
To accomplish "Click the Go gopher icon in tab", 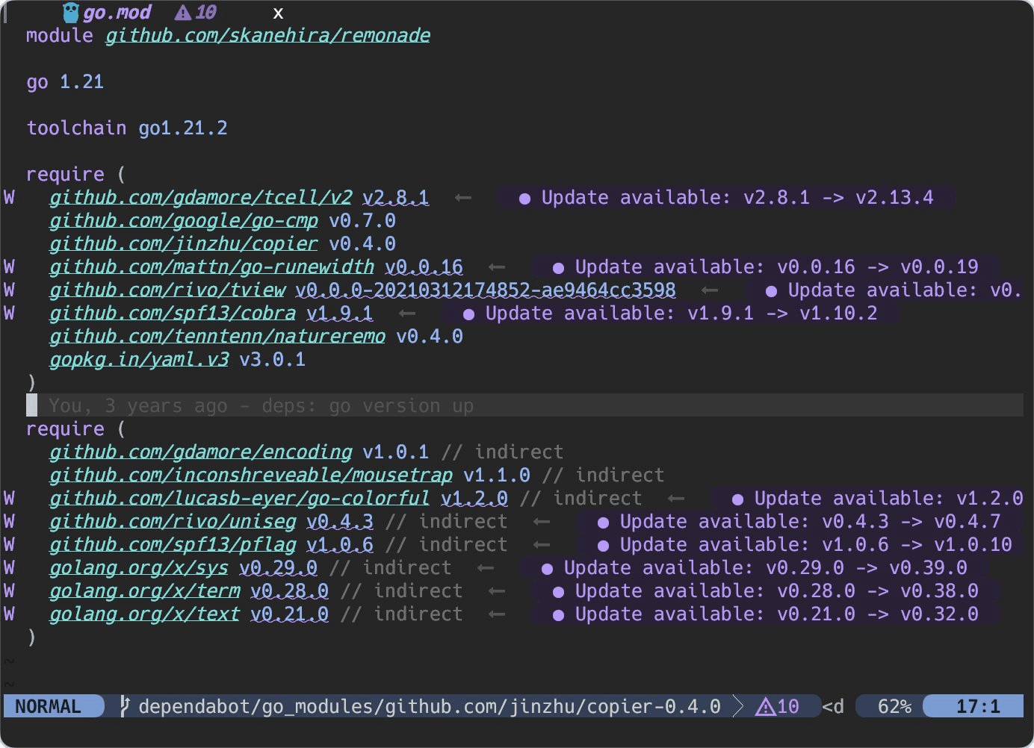I will coord(71,13).
